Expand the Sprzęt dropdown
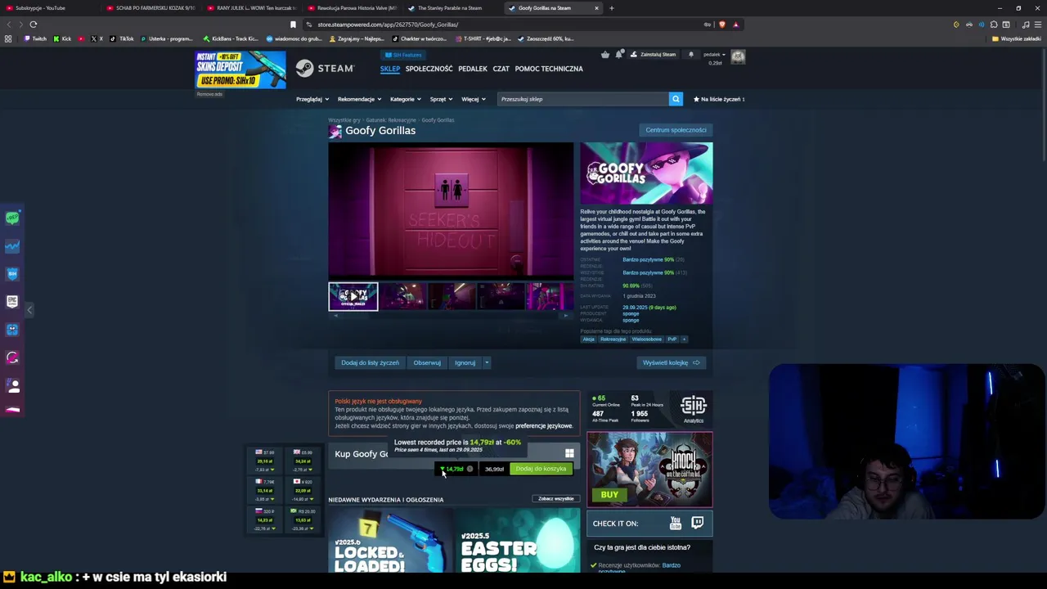This screenshot has height=589, width=1047. pos(441,99)
